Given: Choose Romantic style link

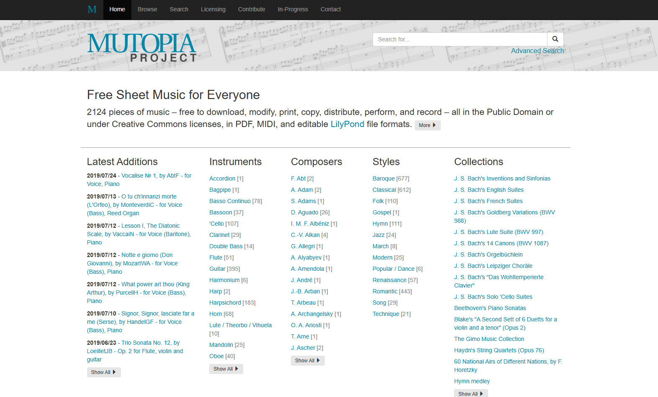Looking at the screenshot, I should tap(385, 291).
